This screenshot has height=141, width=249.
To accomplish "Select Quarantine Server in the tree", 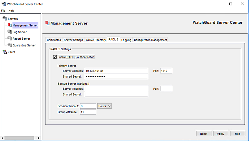I will pyautogui.click(x=24, y=45).
